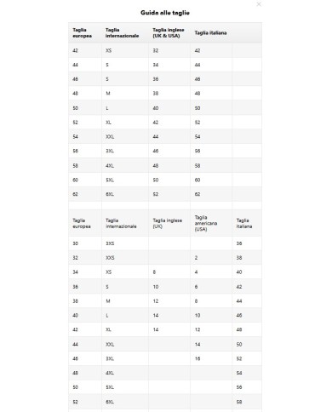332x412 pixels.
Task: Close the size guide dialog
Action: [x=259, y=4]
